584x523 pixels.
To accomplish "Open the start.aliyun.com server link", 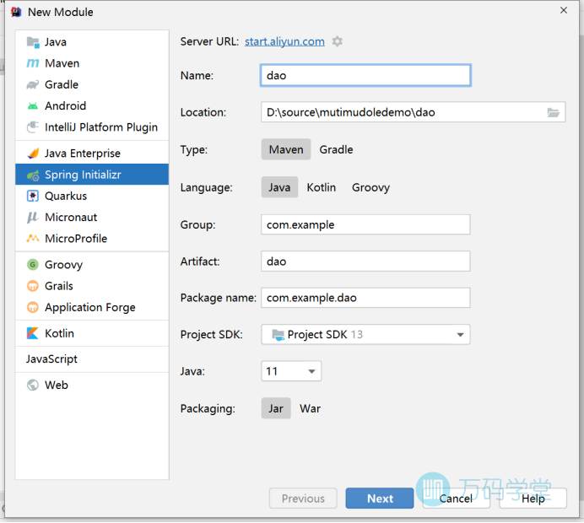I will coord(284,41).
